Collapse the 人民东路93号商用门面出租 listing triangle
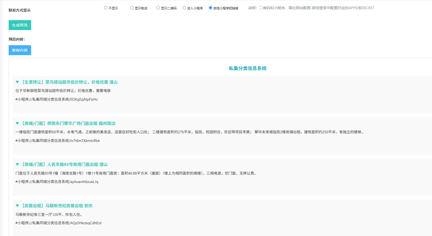 pos(17,164)
